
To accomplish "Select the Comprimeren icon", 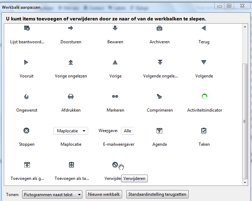I will tap(159, 96).
